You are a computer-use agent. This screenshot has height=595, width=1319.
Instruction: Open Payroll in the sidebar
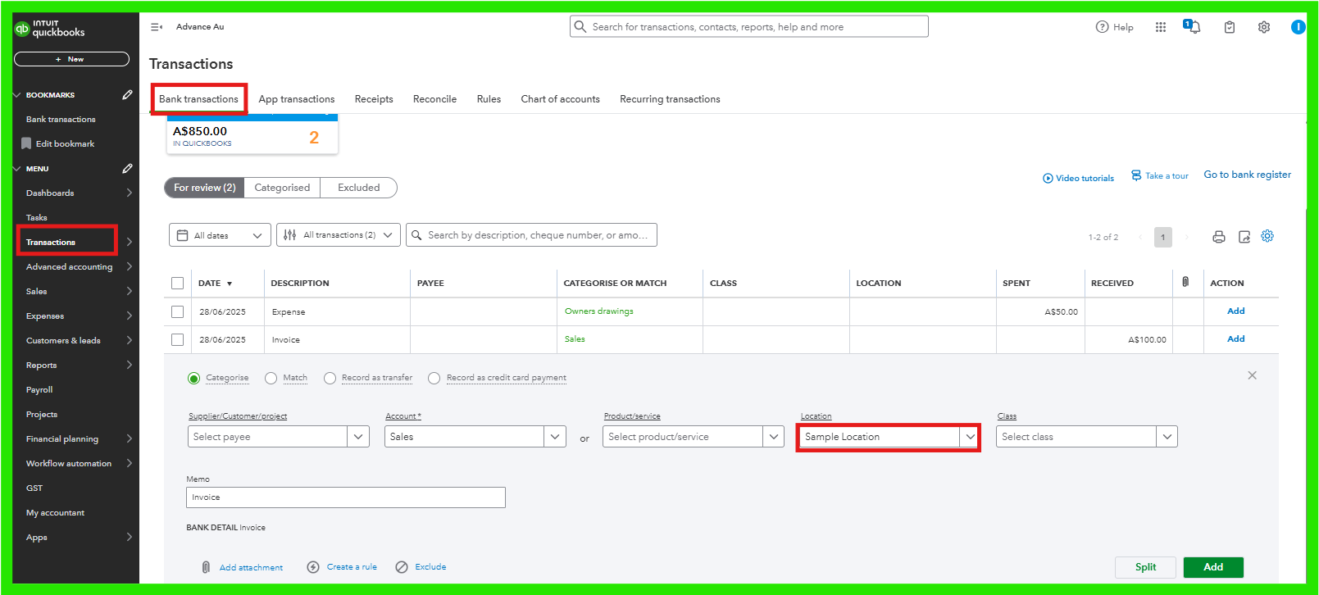click(x=39, y=390)
